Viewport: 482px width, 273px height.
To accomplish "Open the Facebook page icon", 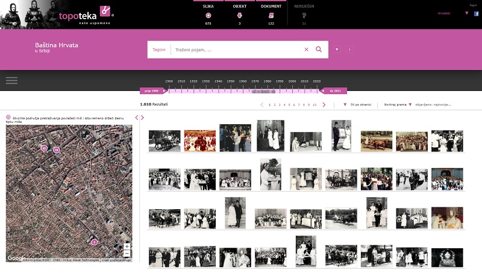I will 477,13.
